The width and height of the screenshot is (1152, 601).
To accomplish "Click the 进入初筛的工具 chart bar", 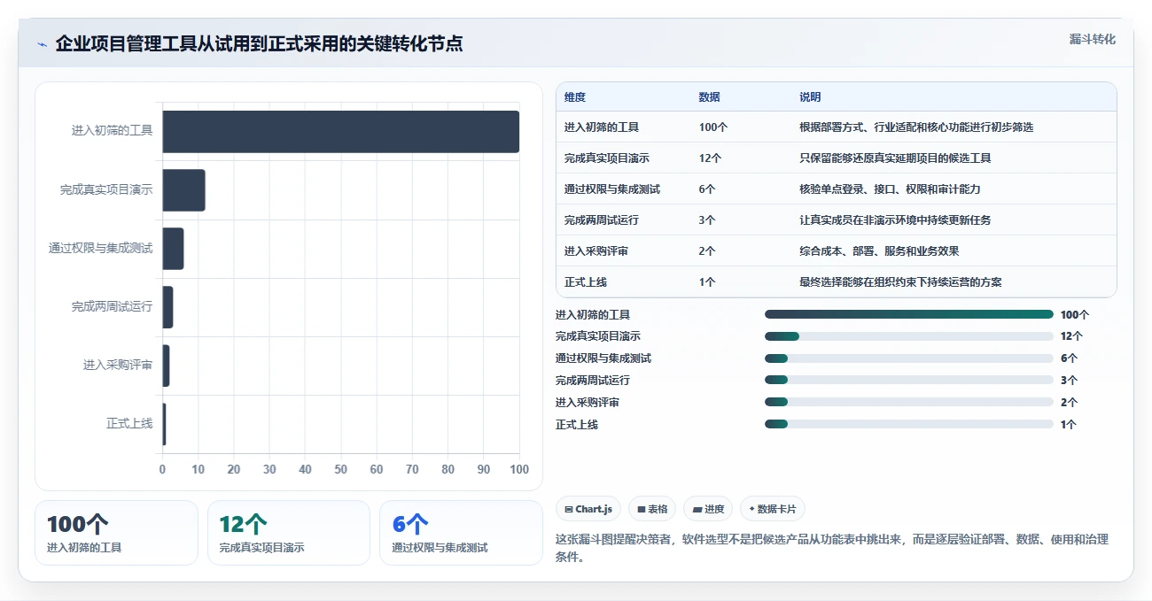I will click(340, 131).
